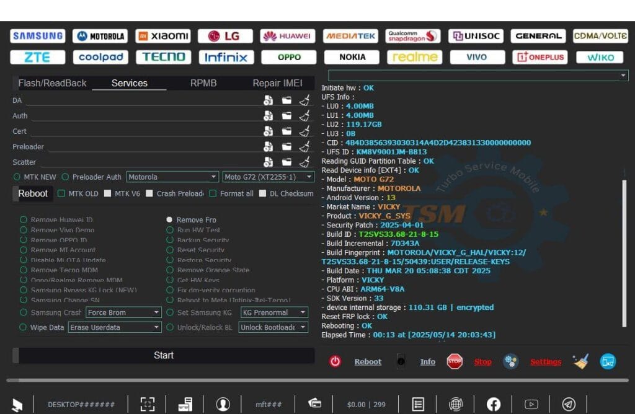Open the Force Brom dropdown
The height and width of the screenshot is (414, 635).
pyautogui.click(x=123, y=312)
